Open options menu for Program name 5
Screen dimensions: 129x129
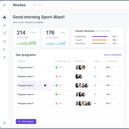click(120, 103)
